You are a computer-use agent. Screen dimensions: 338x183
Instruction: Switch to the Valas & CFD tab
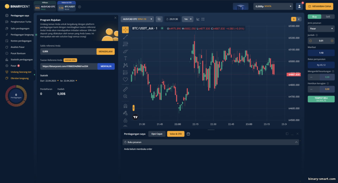pos(176,134)
